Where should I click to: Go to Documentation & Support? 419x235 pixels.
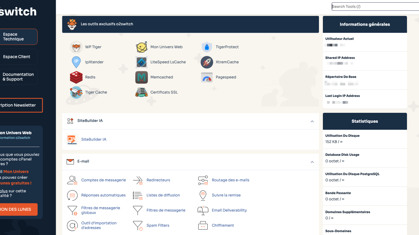(x=18, y=77)
